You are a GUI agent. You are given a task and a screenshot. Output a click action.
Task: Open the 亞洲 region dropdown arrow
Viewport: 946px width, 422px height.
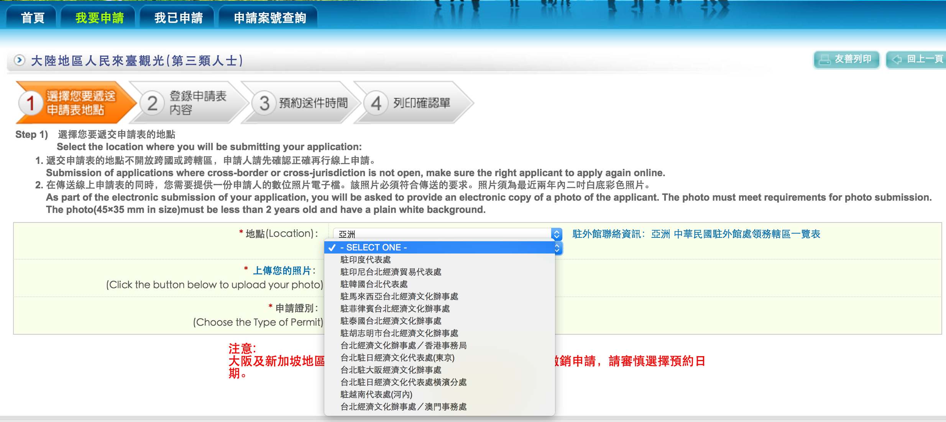pos(557,234)
